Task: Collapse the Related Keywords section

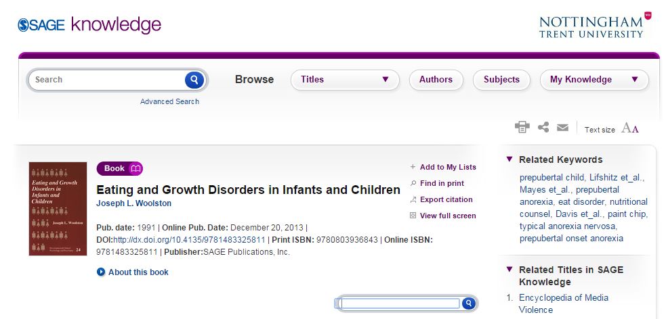Action: click(x=509, y=159)
